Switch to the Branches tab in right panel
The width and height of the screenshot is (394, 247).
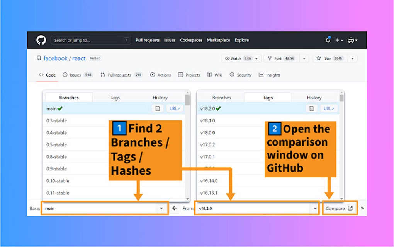221,97
